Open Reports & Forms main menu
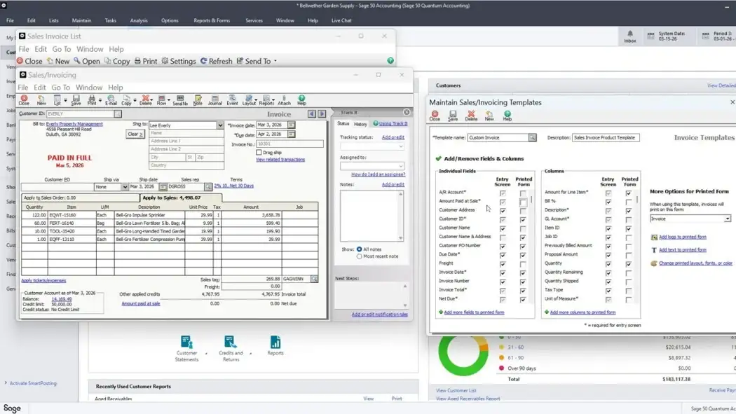Image resolution: width=736 pixels, height=414 pixels. tap(212, 20)
